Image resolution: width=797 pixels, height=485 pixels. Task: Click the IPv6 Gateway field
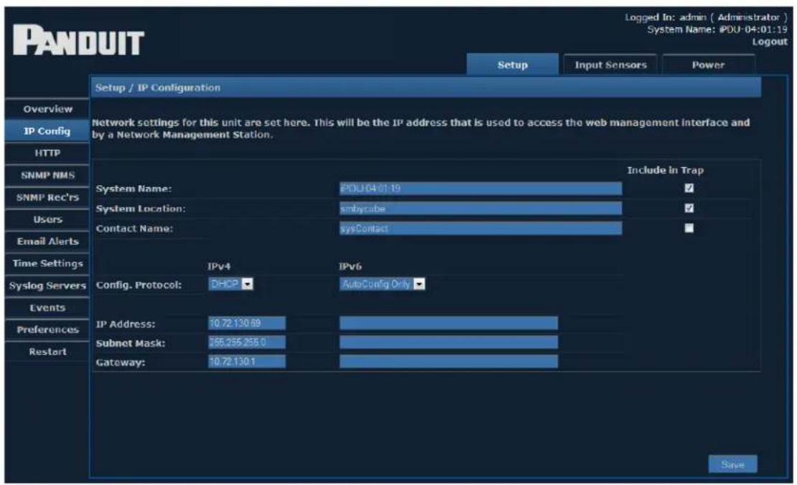pos(448,362)
